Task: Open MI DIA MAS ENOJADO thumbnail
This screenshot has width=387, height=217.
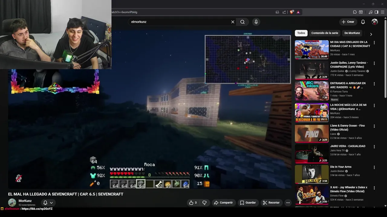Action: [312, 49]
